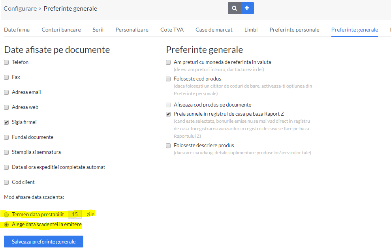Go to Case de marcat tab
The height and width of the screenshot is (251, 391).
coord(214,30)
